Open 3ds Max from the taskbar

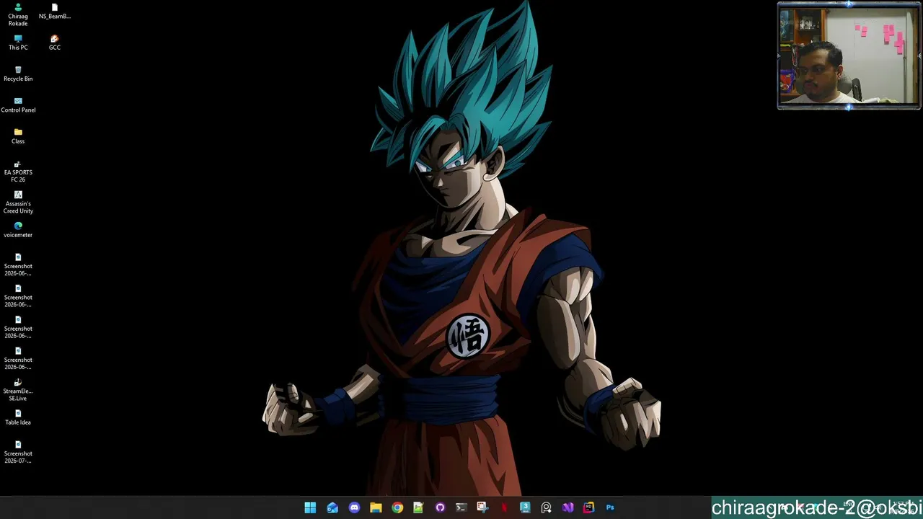(x=525, y=507)
